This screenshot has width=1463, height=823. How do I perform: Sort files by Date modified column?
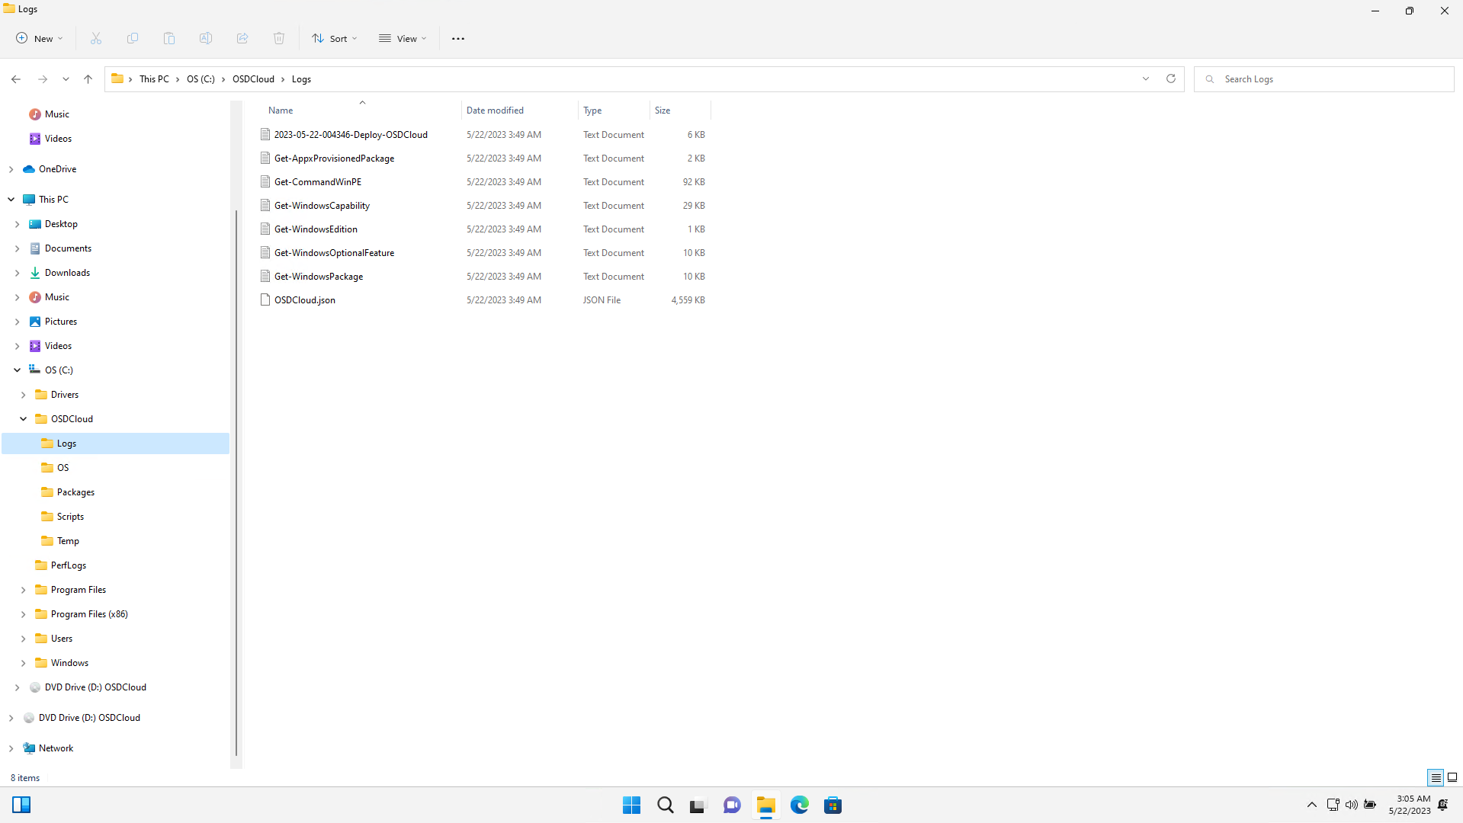click(496, 110)
